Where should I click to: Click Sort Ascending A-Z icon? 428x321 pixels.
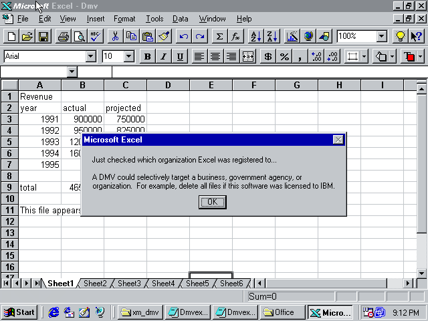256,36
